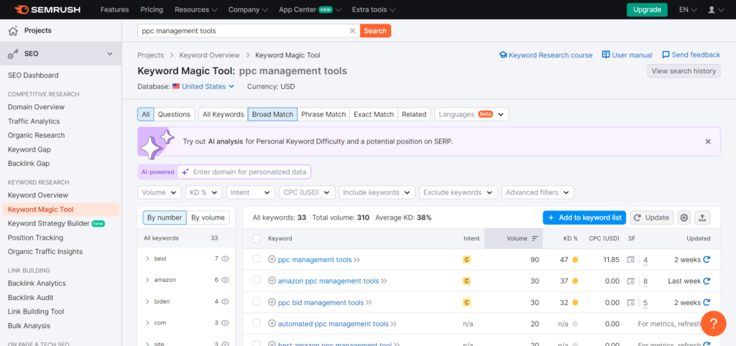
Task: Open the Resources menu in top bar
Action: click(195, 9)
